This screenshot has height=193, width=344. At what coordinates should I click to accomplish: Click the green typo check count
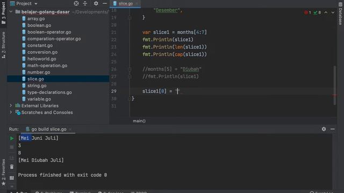click(317, 12)
